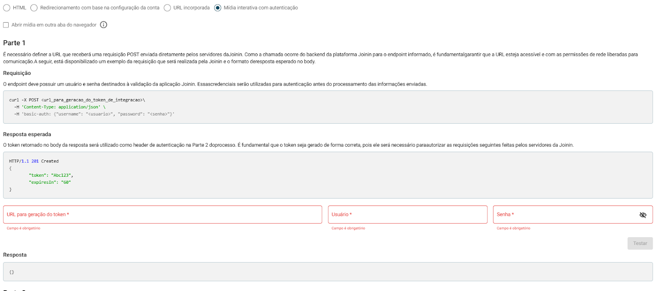
Task: Click the Campo é obrigatório text under Usuário
Action: [348, 228]
